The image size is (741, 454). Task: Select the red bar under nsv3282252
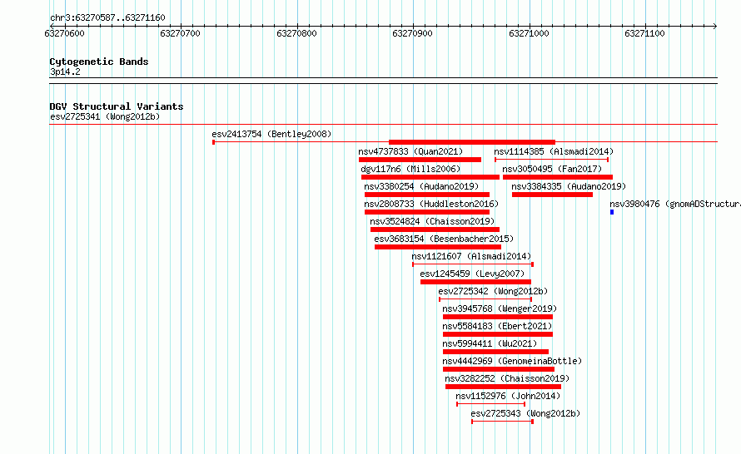(503, 387)
